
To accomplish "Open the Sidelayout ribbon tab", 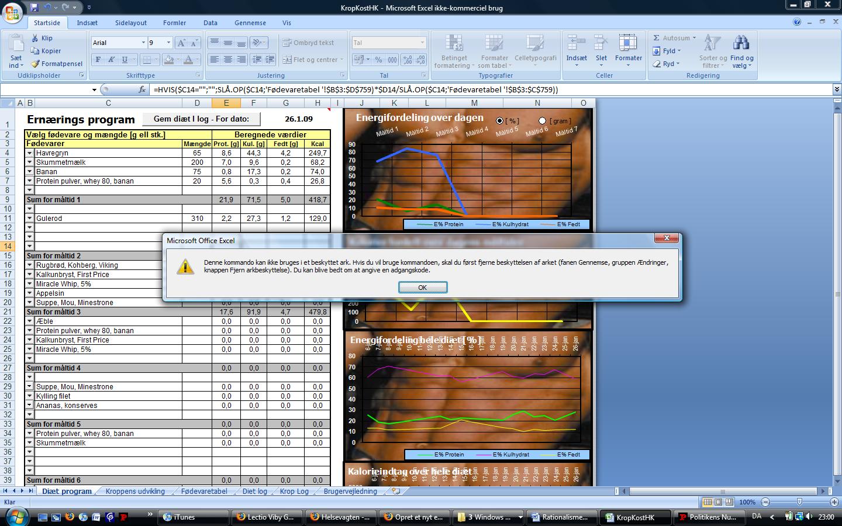I will click(x=131, y=23).
